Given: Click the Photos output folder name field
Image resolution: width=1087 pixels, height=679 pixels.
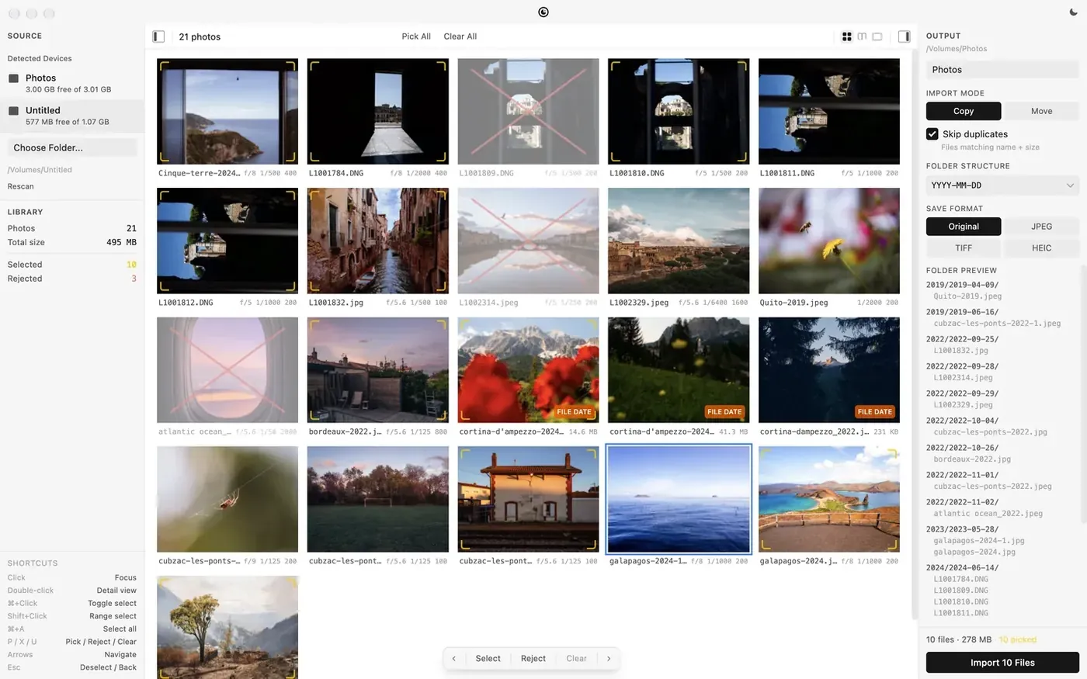Looking at the screenshot, I should [1002, 70].
